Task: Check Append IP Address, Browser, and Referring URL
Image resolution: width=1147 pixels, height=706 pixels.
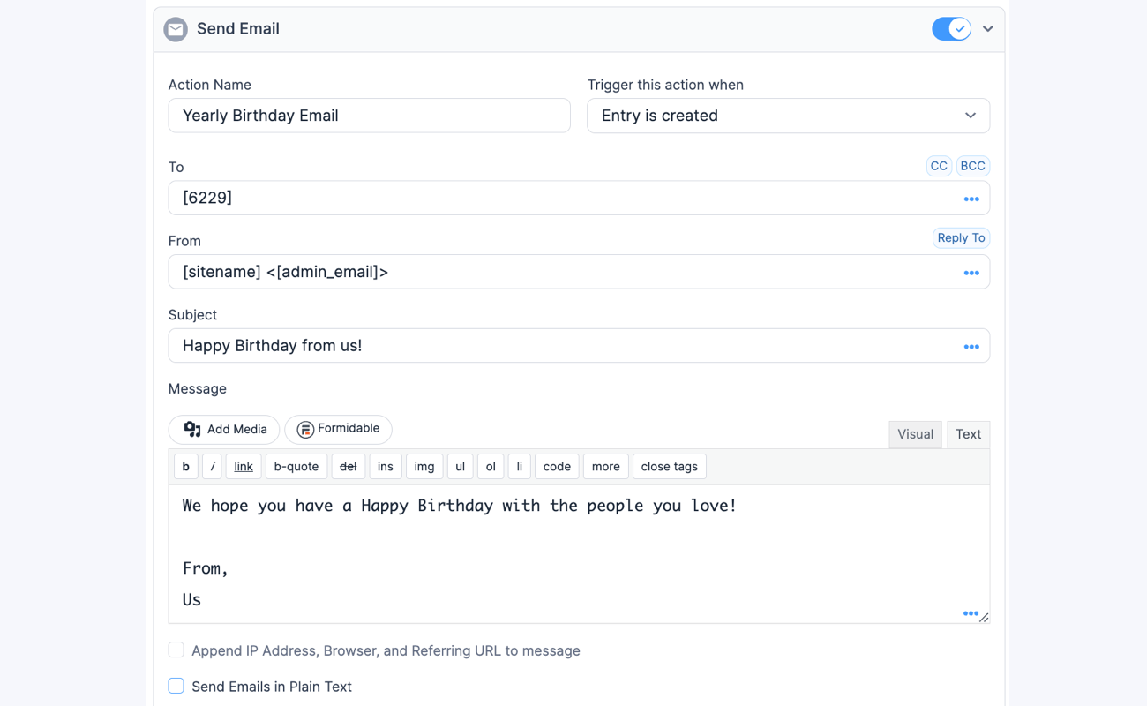Action: click(176, 650)
